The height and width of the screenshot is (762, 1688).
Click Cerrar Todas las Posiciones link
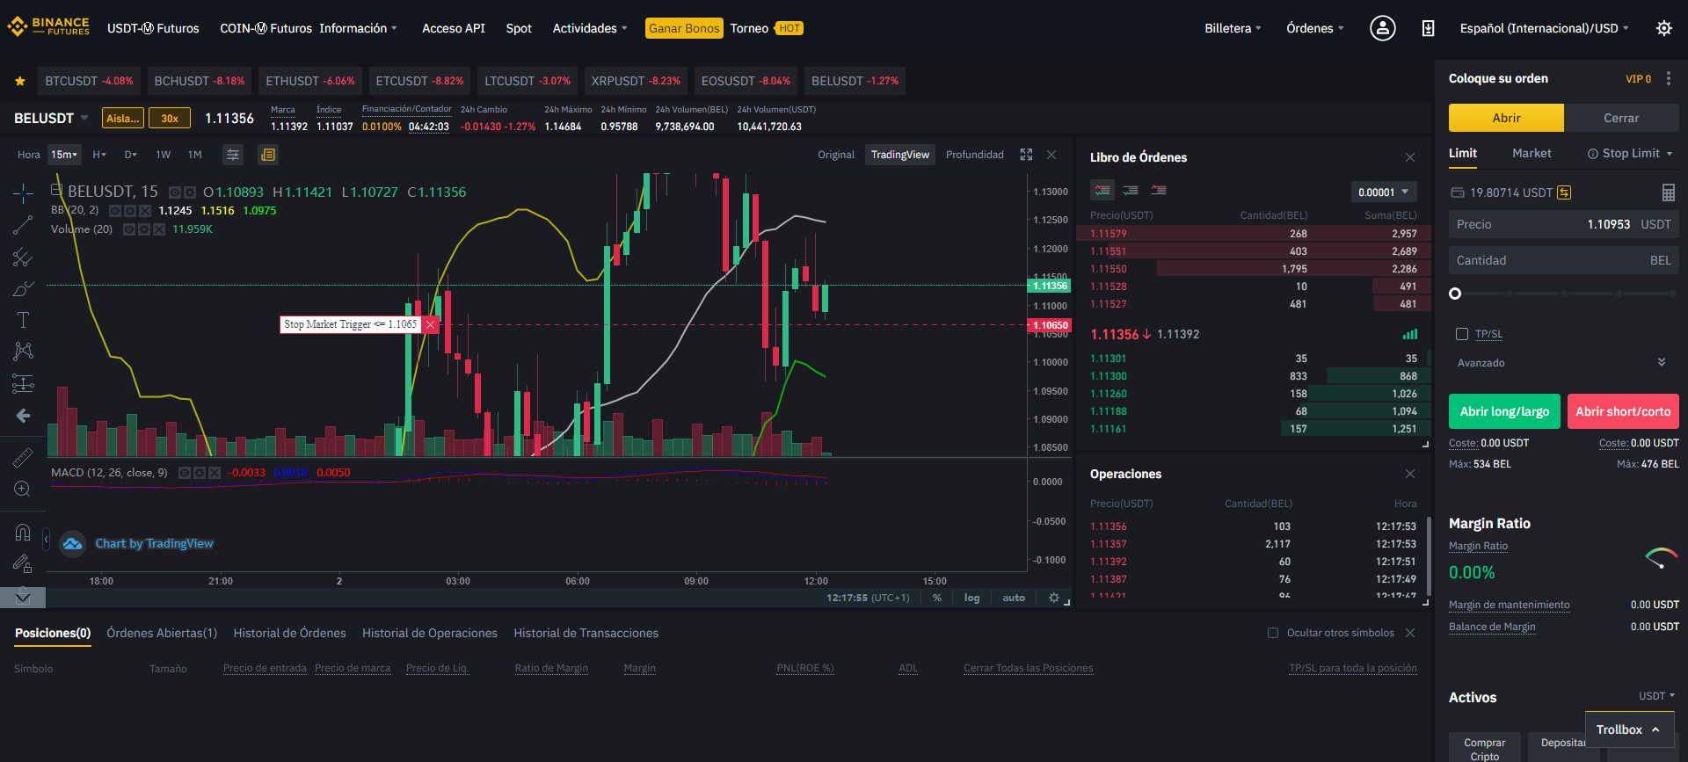click(x=1028, y=668)
